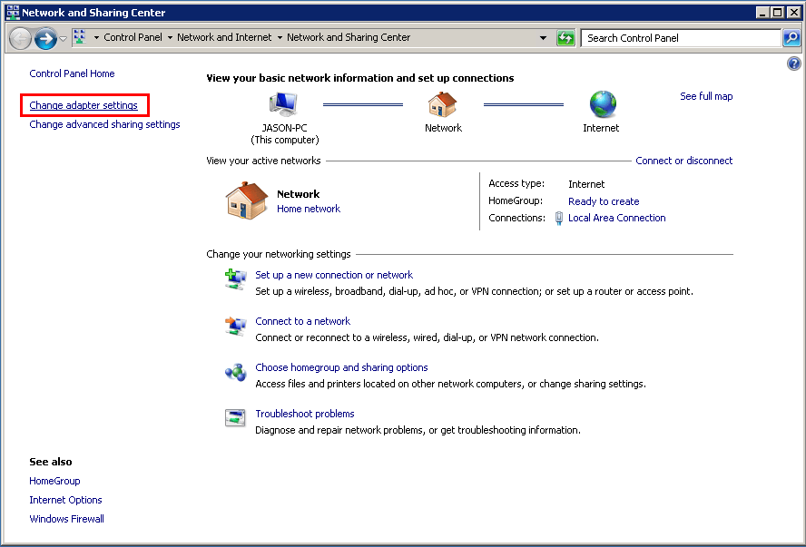Click the Network house icon in map
This screenshot has height=547, width=806.
tap(443, 104)
